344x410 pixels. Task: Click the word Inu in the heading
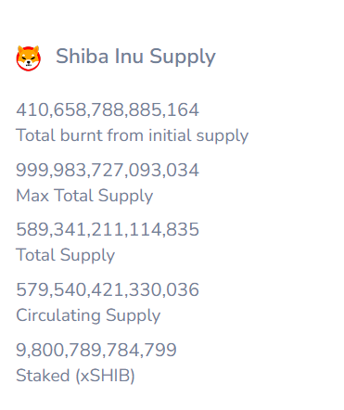coord(129,57)
